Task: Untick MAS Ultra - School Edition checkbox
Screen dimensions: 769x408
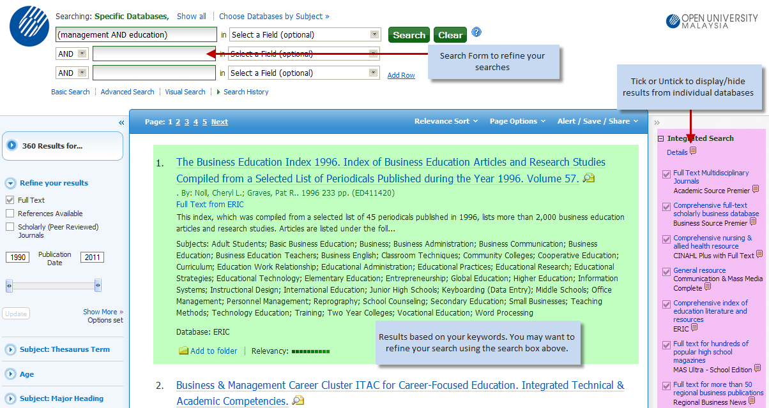Action: (667, 344)
